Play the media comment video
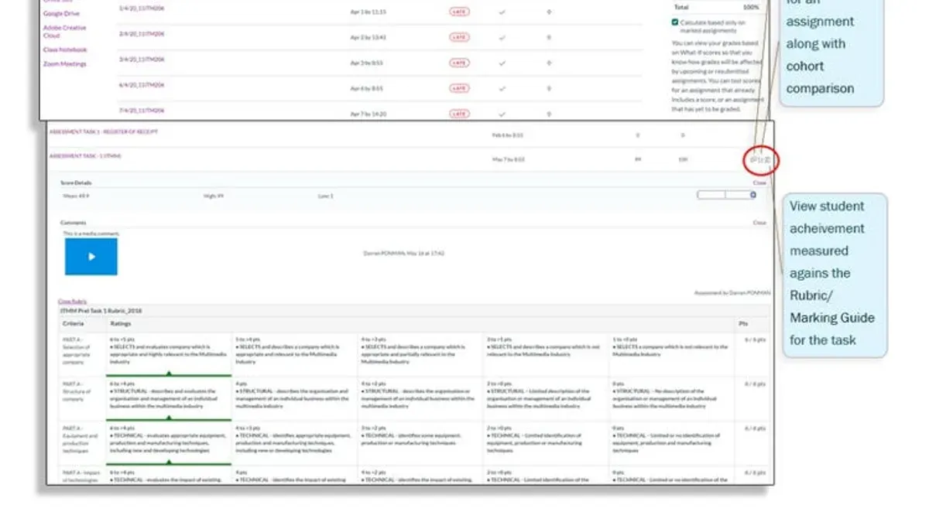 point(91,257)
